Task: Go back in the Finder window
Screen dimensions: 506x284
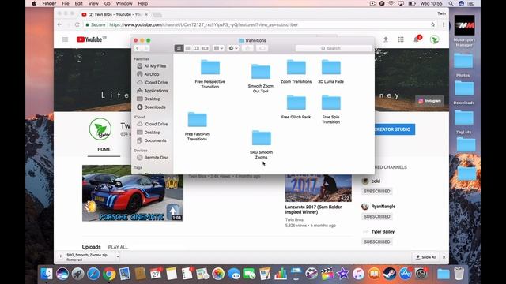Action: [x=138, y=48]
